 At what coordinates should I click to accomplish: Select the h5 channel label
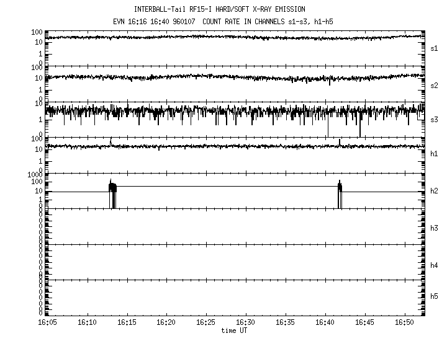coord(435,298)
